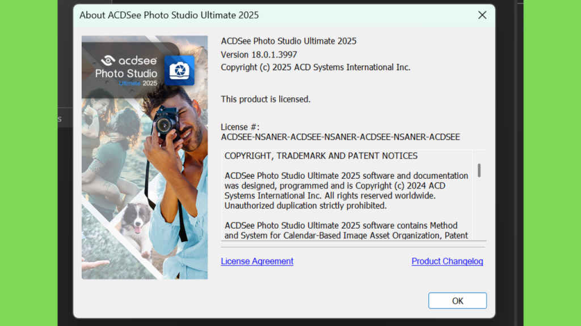Click 'COPYRIGHT, TRADEMARK AND PATENT NOTICES' heading
This screenshot has width=581, height=326.
point(321,156)
